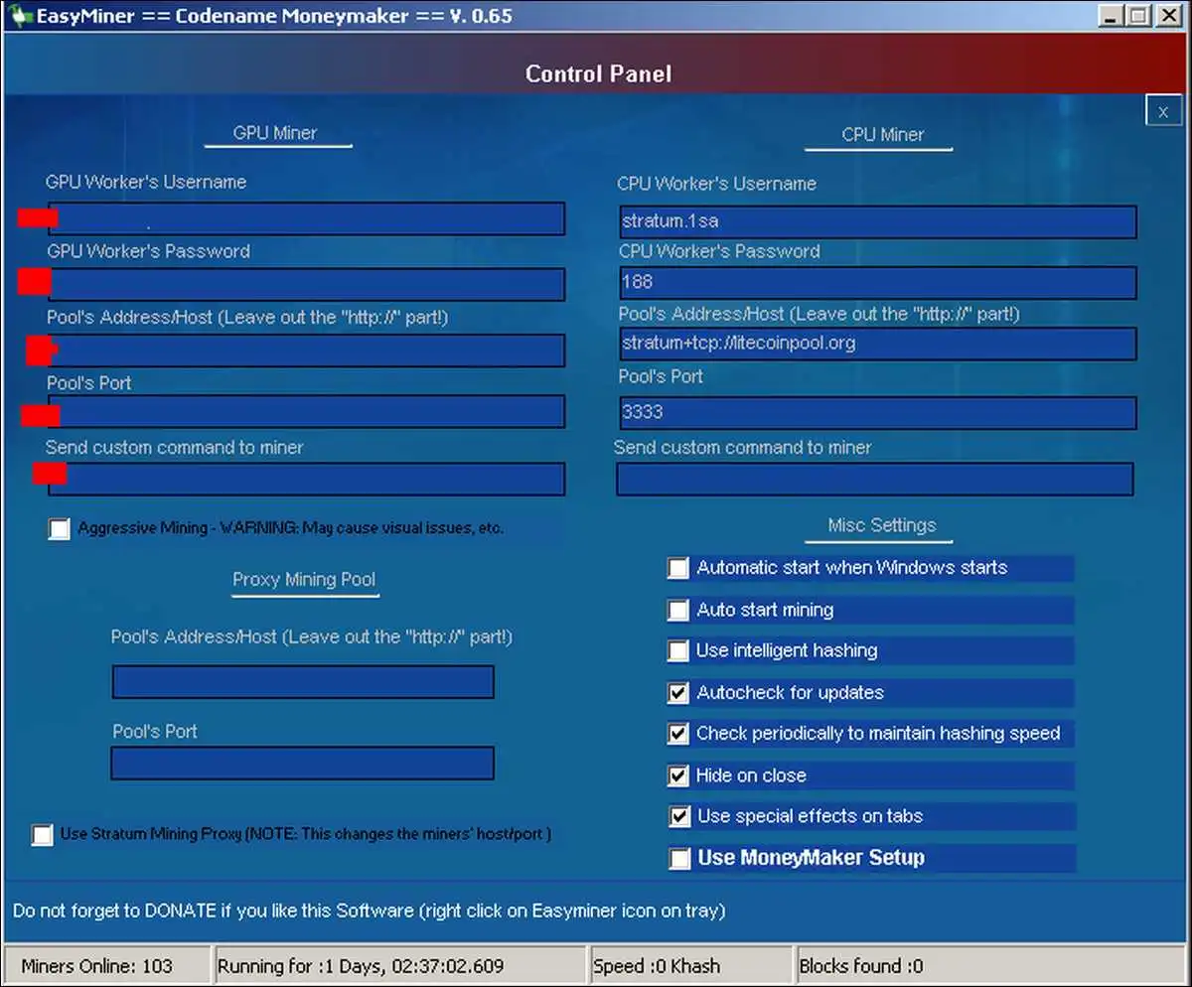1192x987 pixels.
Task: Click the GPU miner Pool's Port field
Action: (x=306, y=412)
